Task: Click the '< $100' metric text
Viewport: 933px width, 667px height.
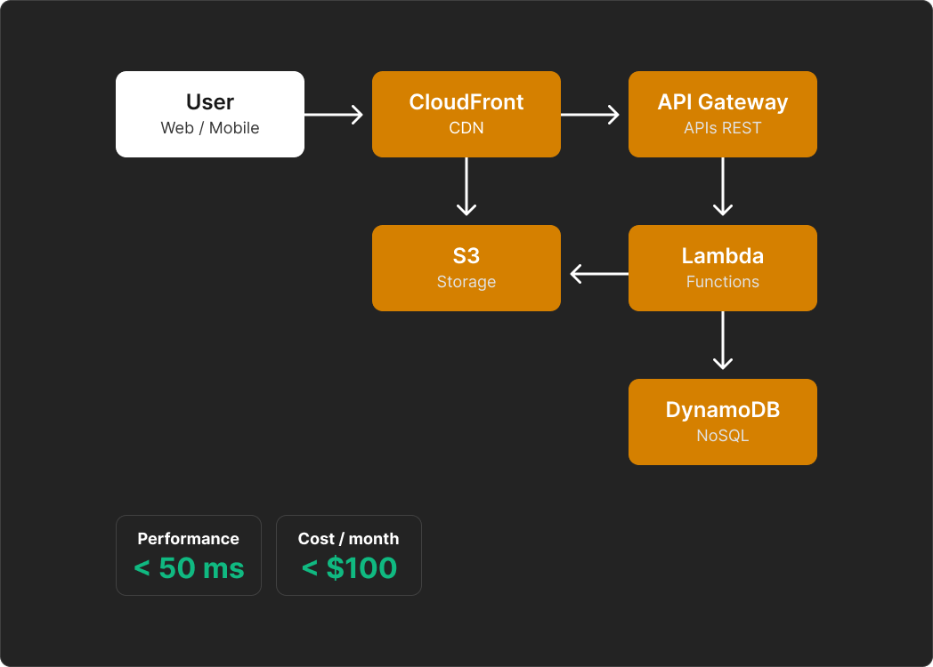Action: pos(348,568)
